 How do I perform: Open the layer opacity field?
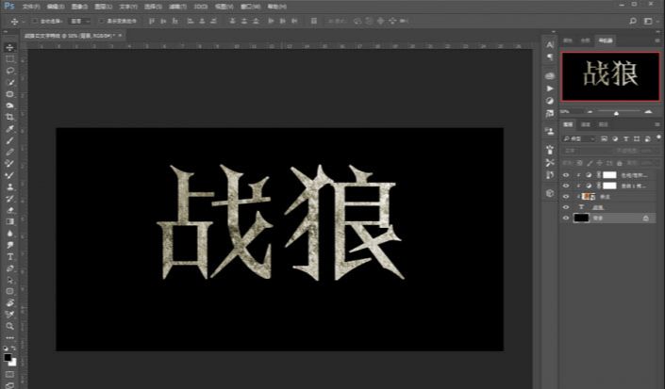(647, 151)
